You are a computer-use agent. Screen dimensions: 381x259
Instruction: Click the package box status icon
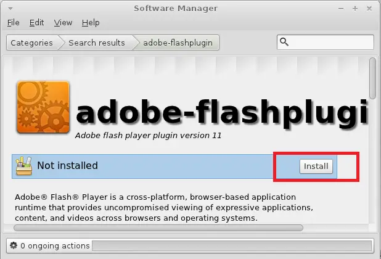click(23, 166)
